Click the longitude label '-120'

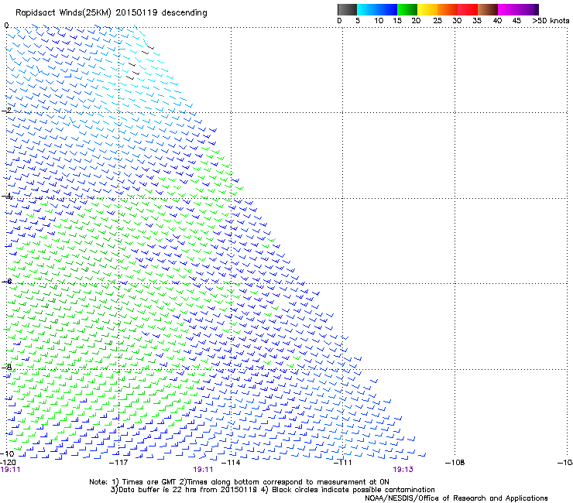[x=8, y=463]
